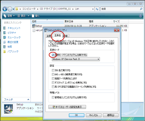
Task: Close the Setupのプロパティ dialog
Action: pyautogui.click(x=117, y=30)
